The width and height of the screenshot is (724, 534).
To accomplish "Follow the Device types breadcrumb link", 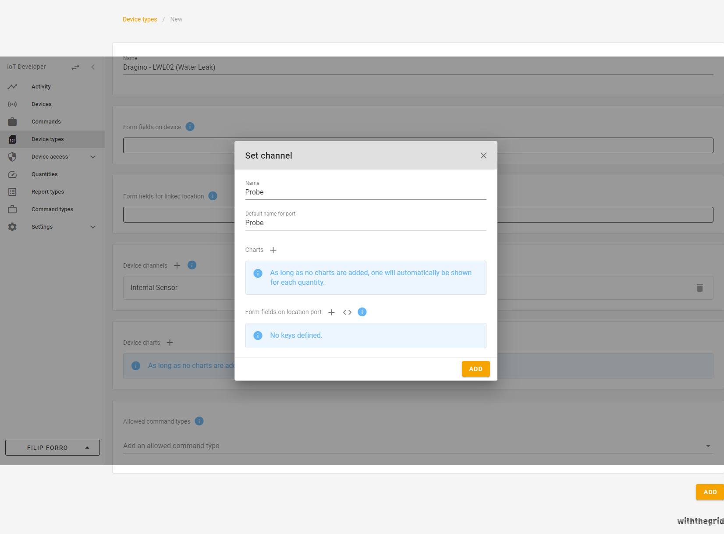I will tap(140, 19).
